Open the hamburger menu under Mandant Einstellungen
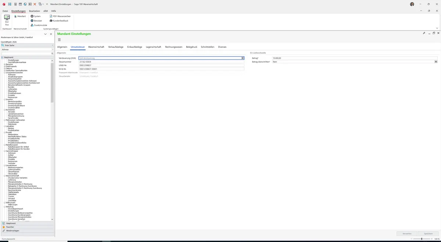This screenshot has height=242, width=441. click(59, 40)
